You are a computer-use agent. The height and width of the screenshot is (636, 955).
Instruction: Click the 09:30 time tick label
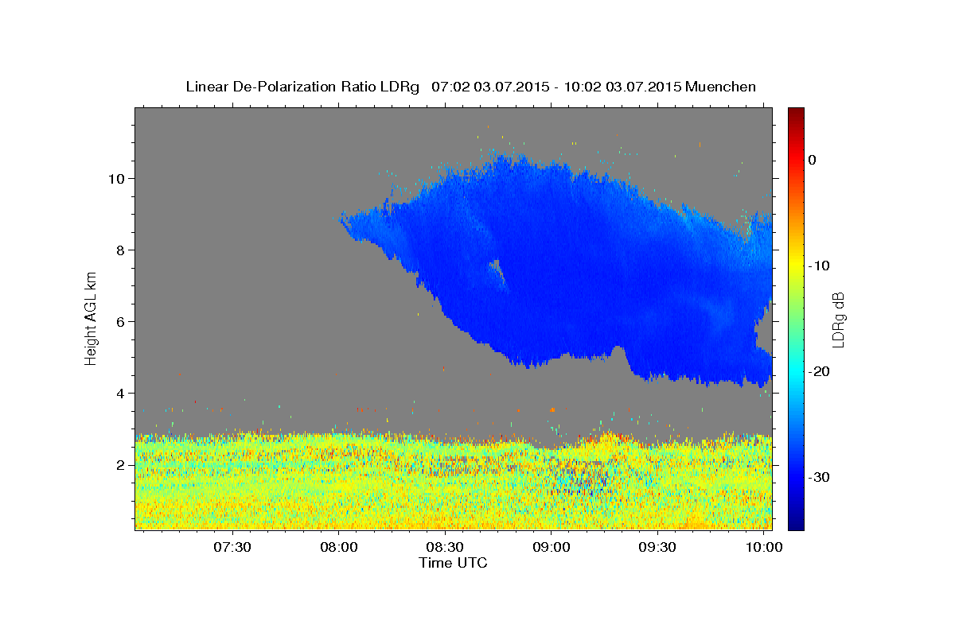(x=657, y=548)
